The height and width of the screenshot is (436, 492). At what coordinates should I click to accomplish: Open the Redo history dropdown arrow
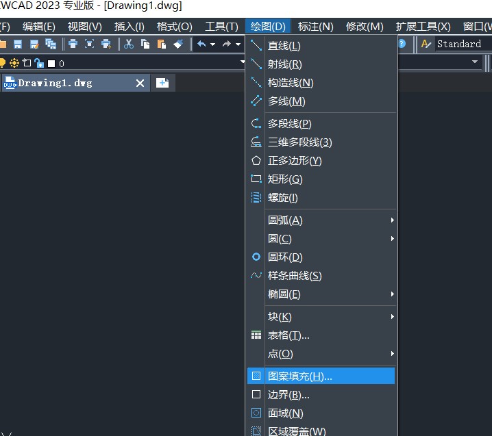coord(238,44)
